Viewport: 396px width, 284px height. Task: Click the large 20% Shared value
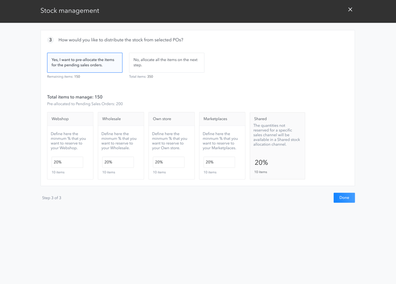(261, 163)
